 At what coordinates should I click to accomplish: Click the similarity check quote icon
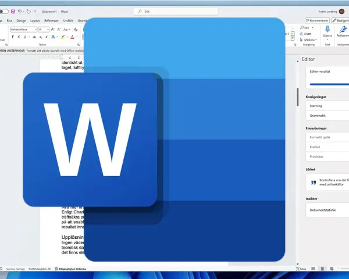[x=314, y=183]
